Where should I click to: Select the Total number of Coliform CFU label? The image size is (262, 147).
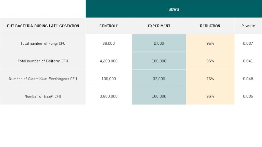point(43,61)
